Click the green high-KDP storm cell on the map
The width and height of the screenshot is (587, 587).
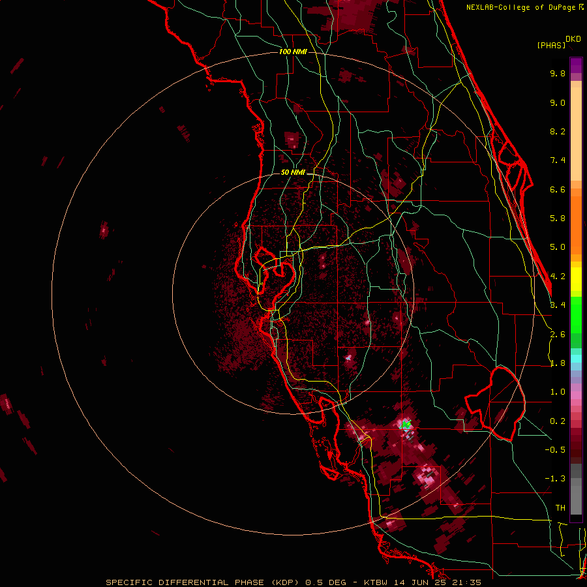(406, 425)
